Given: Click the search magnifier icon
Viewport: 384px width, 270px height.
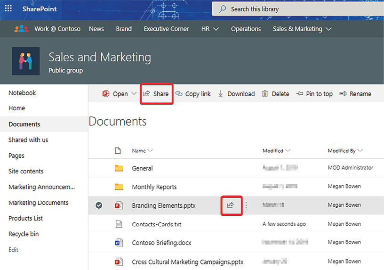Looking at the screenshot, I should (x=223, y=9).
